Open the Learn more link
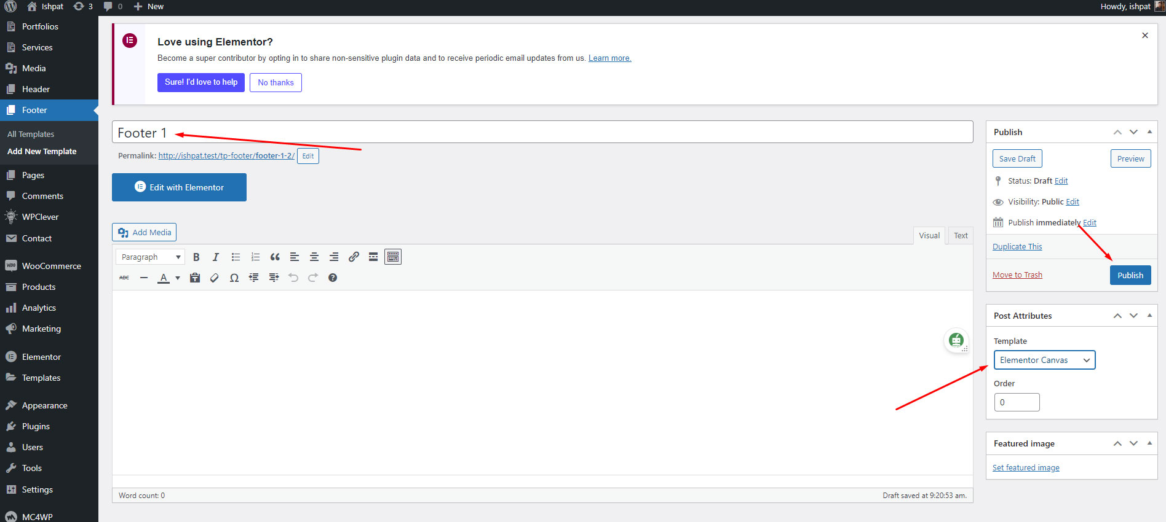This screenshot has height=522, width=1166. coord(609,58)
